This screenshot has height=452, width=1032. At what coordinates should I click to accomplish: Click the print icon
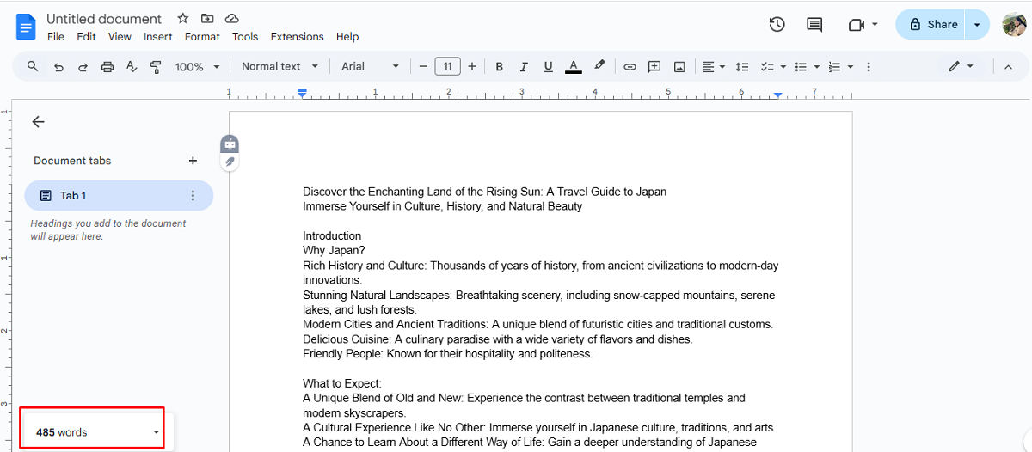(x=107, y=66)
